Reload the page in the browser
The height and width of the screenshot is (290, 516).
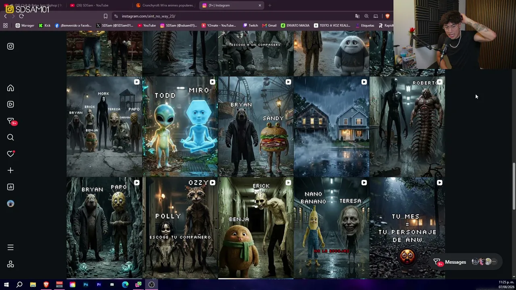coord(21,16)
